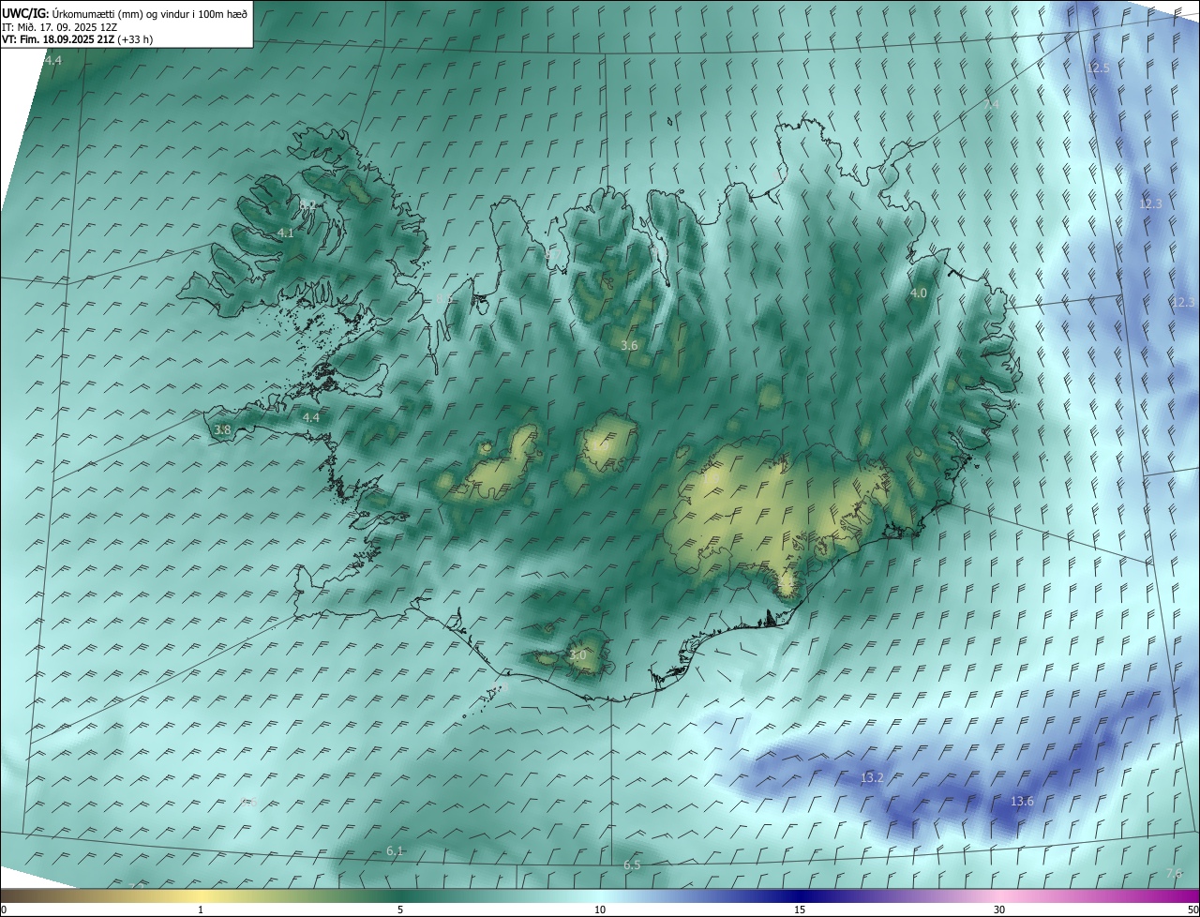The height and width of the screenshot is (917, 1200).
Task: Click the VT: Fim. 18.09.2025 21Z line
Action: point(77,39)
